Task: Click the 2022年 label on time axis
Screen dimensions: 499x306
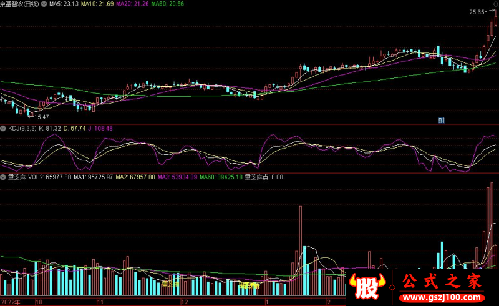Action: click(x=11, y=302)
